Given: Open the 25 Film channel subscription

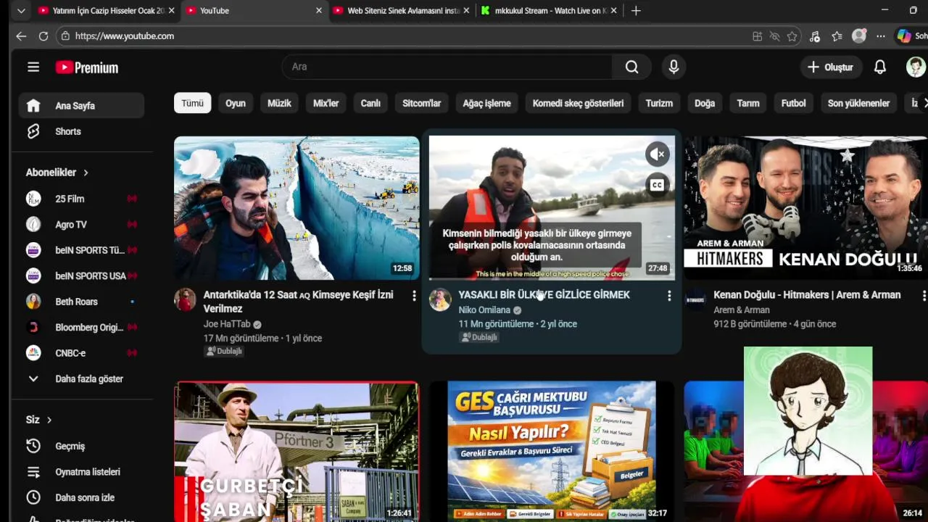Looking at the screenshot, I should pyautogui.click(x=81, y=199).
